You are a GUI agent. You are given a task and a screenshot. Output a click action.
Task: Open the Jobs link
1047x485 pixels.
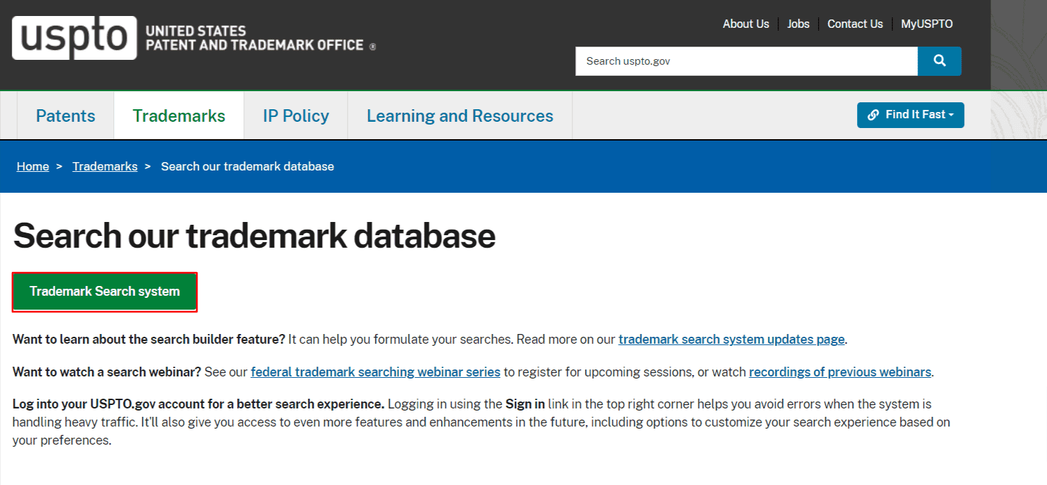(x=798, y=24)
